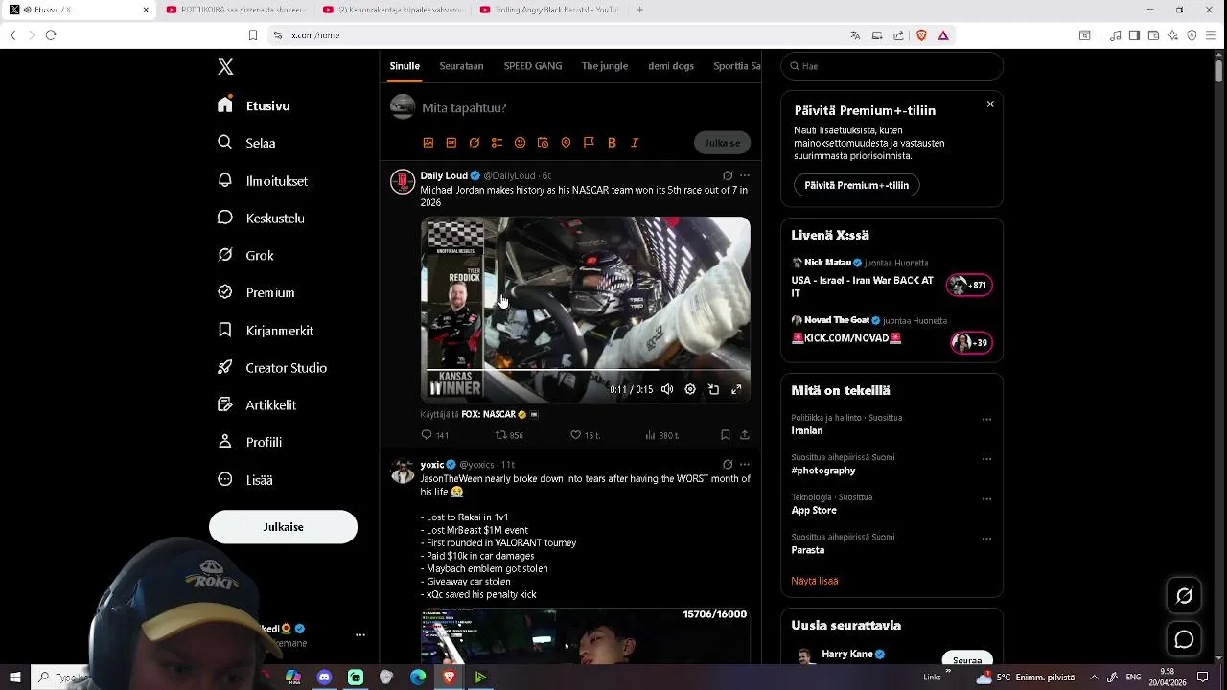The height and width of the screenshot is (690, 1227).
Task: Open floating Grok button
Action: 1185,596
